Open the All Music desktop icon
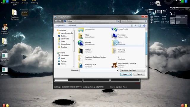 [24, 2]
